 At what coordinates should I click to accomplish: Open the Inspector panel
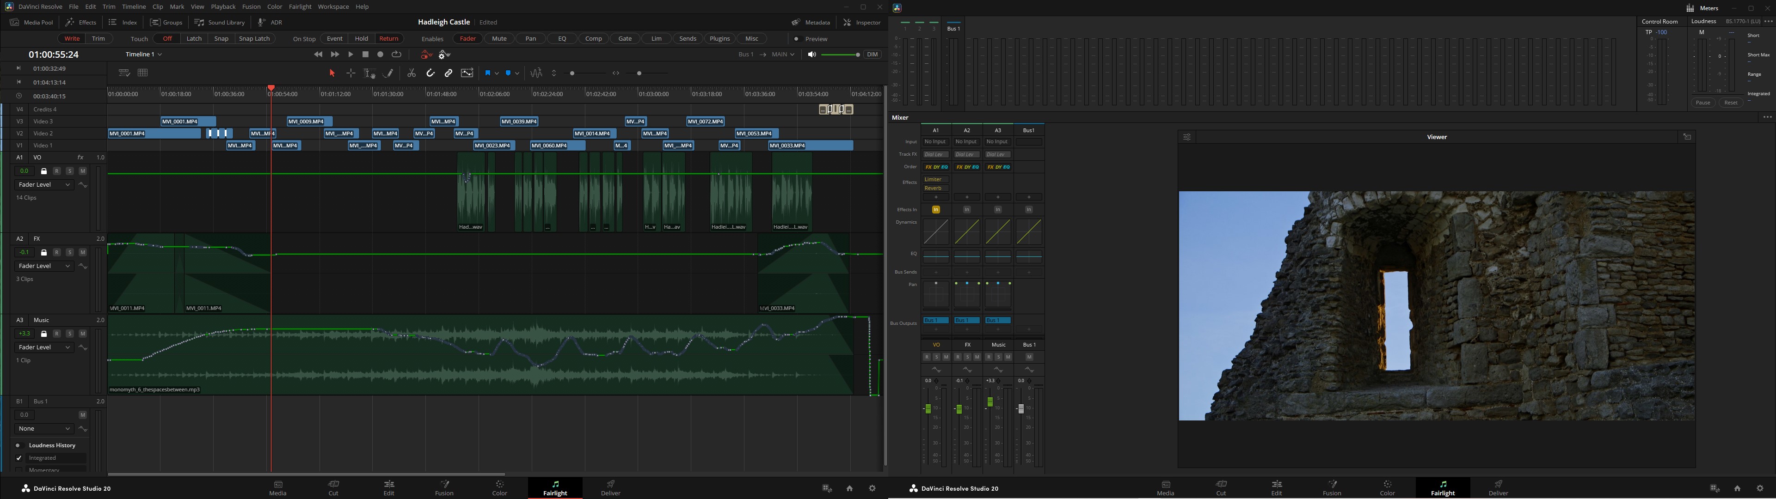(x=862, y=23)
